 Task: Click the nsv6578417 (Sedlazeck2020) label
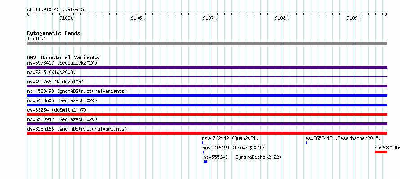point(62,63)
